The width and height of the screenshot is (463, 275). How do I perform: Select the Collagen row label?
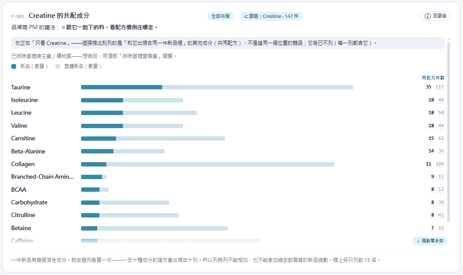pos(23,164)
